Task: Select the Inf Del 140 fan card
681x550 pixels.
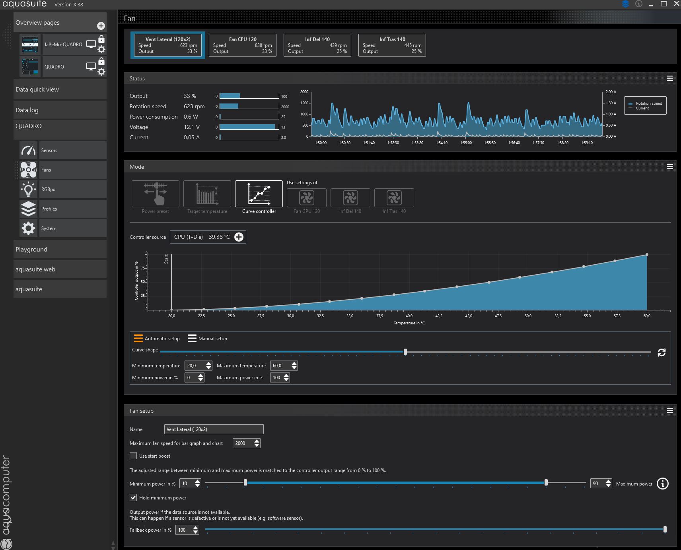Action: pos(317,45)
